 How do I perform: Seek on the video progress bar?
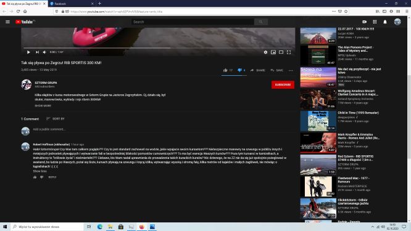point(158,48)
